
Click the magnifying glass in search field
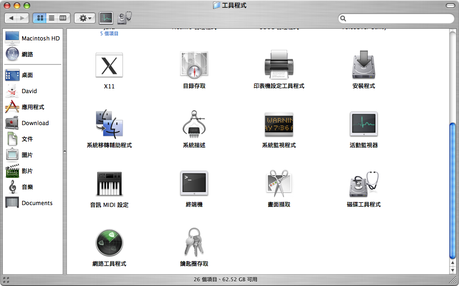coord(344,18)
